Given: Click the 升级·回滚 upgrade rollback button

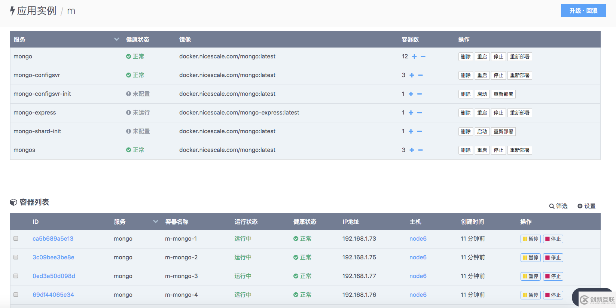Looking at the screenshot, I should [583, 10].
